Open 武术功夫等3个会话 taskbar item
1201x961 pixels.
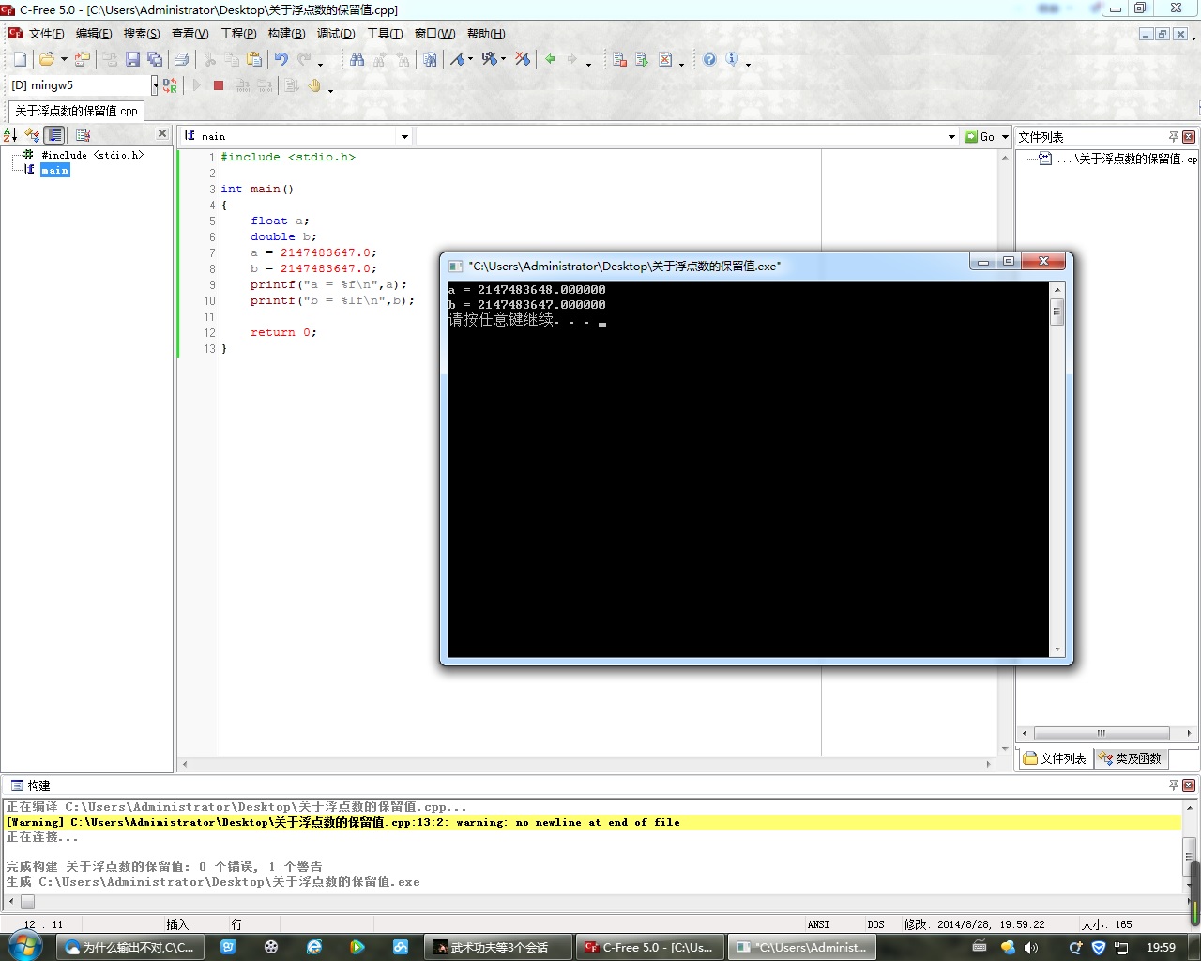[x=498, y=947]
